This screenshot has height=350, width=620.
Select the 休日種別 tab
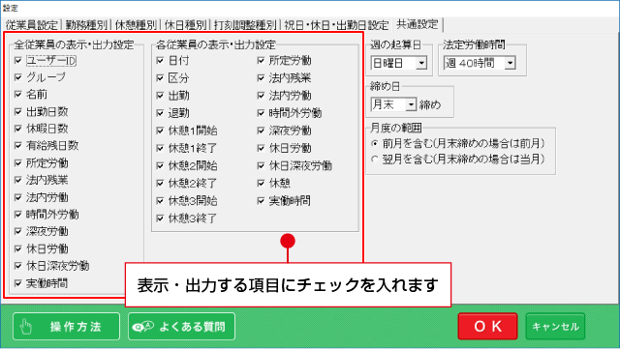click(185, 25)
